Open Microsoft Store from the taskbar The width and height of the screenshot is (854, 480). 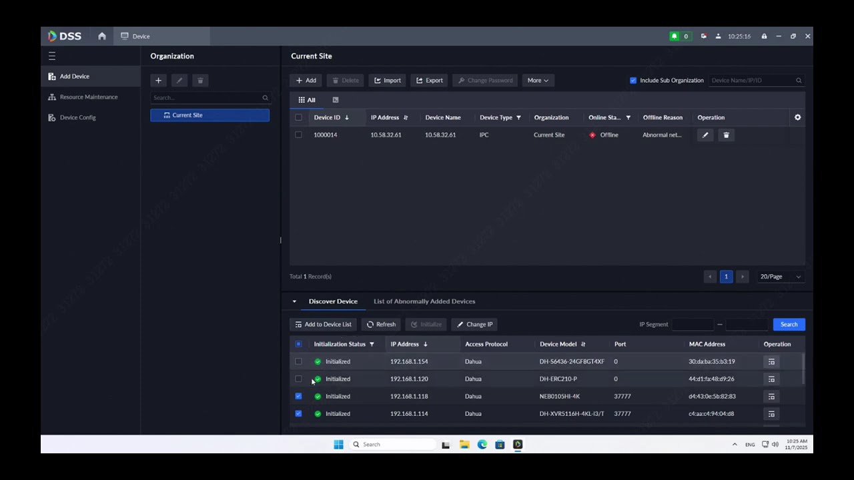click(x=500, y=444)
